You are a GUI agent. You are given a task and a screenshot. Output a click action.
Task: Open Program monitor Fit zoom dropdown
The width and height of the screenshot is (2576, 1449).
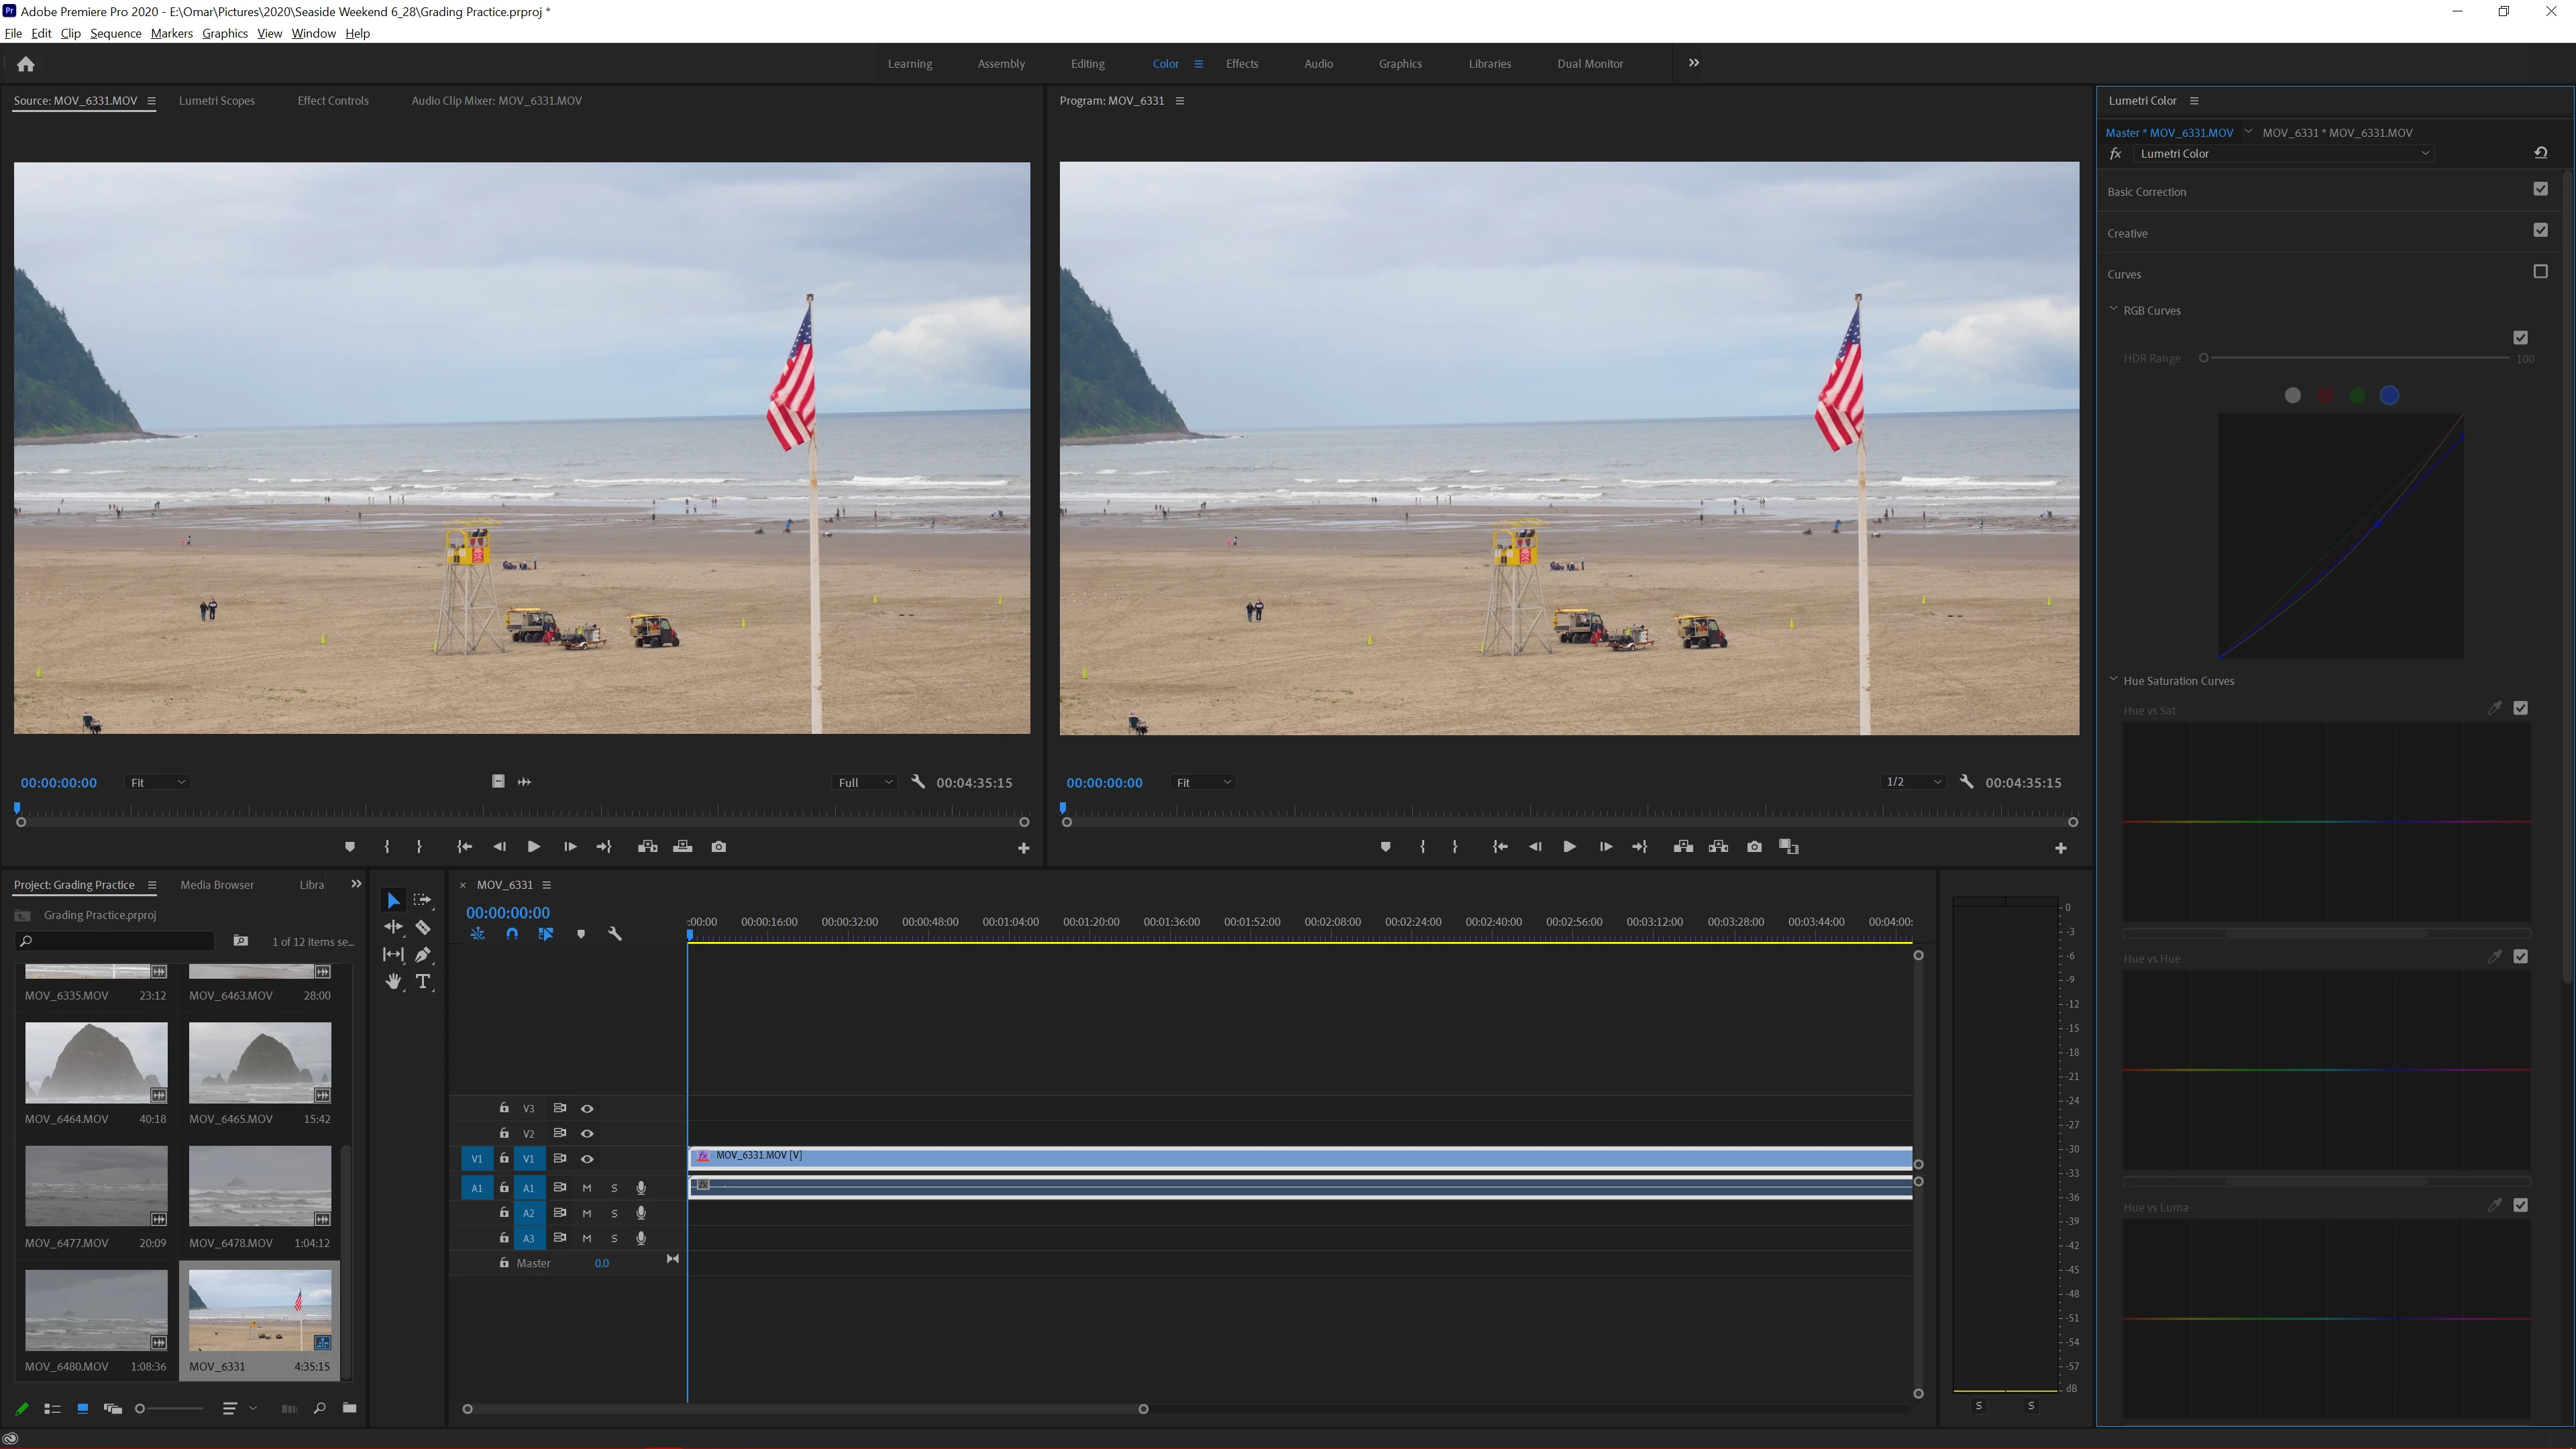point(1203,782)
